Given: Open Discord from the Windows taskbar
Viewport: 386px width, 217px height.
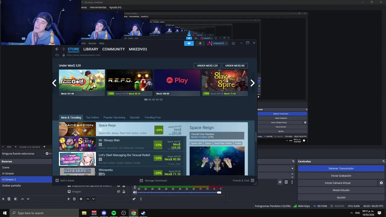Looking at the screenshot, I should click(104, 213).
